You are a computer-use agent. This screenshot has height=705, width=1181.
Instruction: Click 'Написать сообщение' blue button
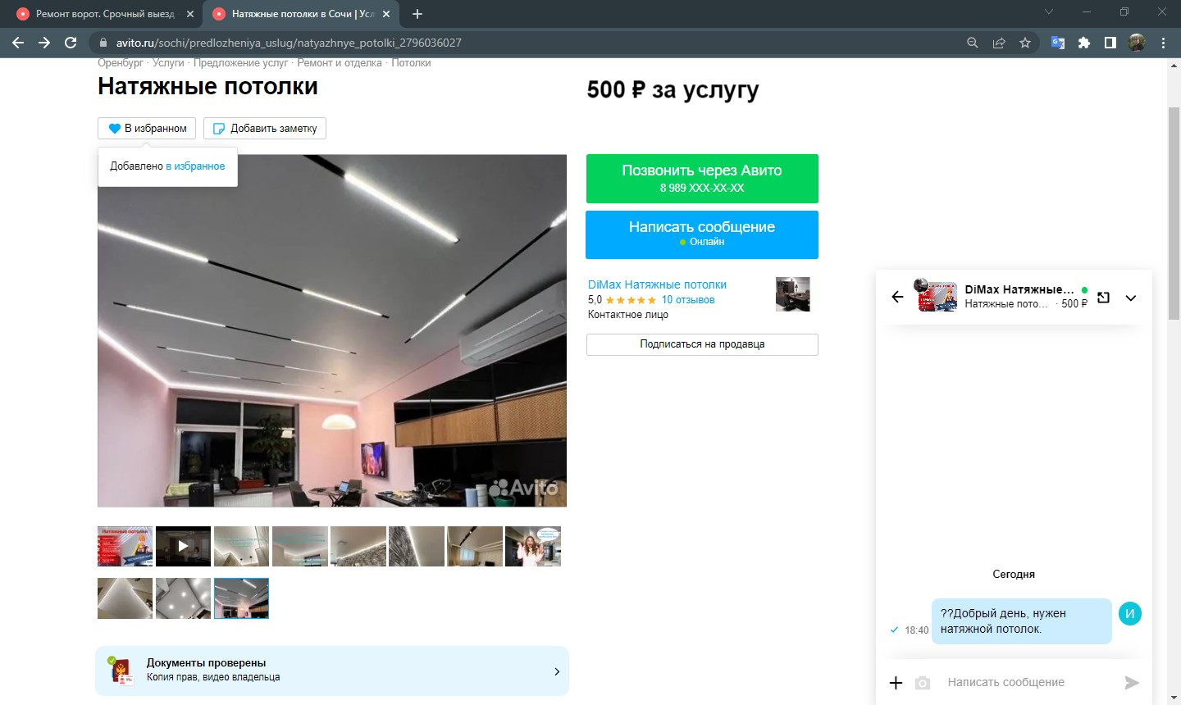point(702,234)
